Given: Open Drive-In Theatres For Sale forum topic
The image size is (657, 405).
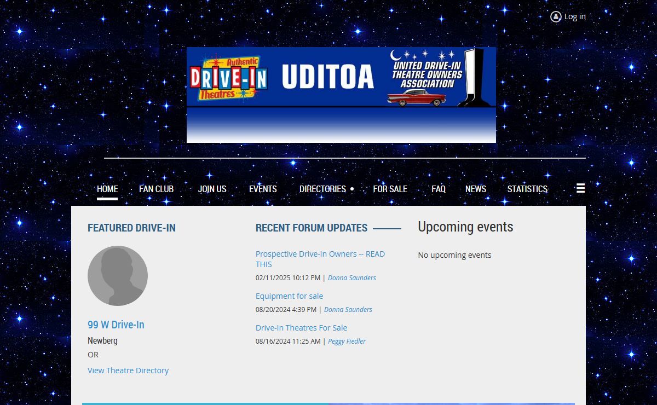Looking at the screenshot, I should point(301,328).
